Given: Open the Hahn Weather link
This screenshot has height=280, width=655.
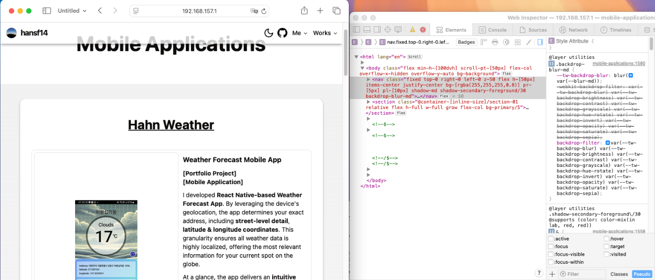Looking at the screenshot, I should coord(171,125).
